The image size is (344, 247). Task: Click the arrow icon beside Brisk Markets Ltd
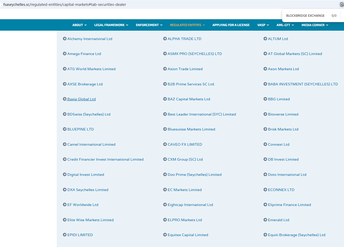click(x=265, y=129)
